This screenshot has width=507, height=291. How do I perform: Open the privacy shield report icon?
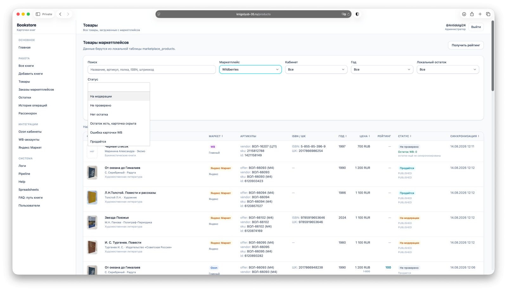click(357, 14)
